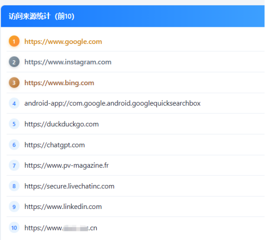Viewport: 265px width, 240px height.
Task: Open the https://duckduckgo.com source link
Action: tap(62, 124)
